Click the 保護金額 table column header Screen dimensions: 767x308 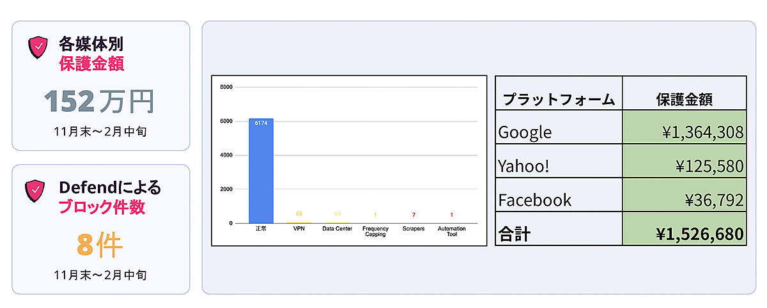click(x=685, y=99)
